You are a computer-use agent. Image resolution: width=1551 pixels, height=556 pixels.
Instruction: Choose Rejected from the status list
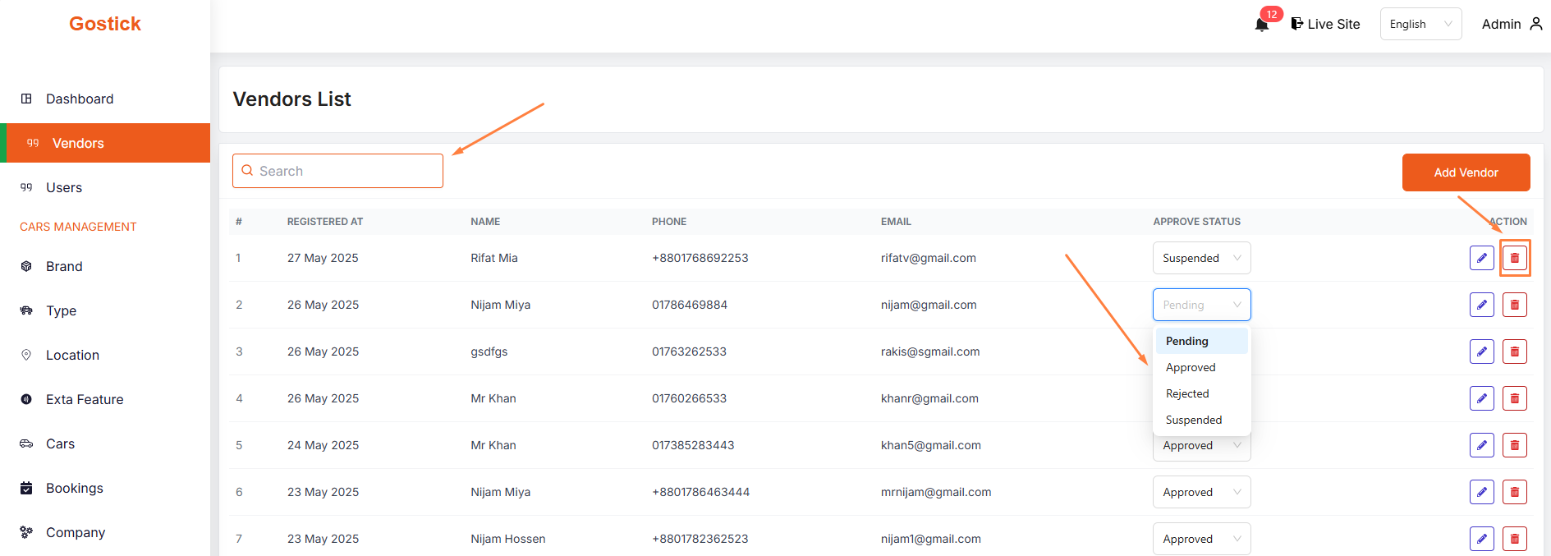1187,393
